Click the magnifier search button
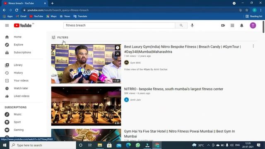The width and height of the screenshot is (265, 149). 181,25
